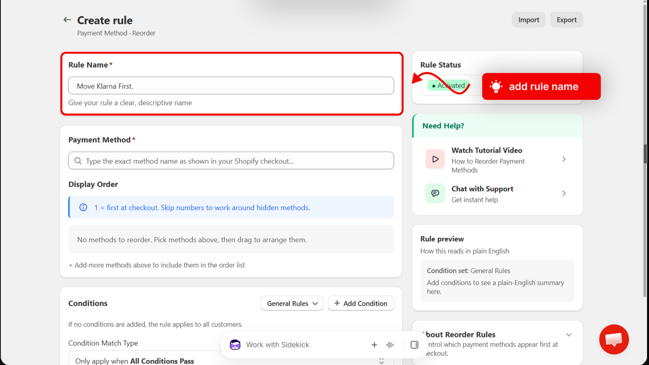Viewport: 649px width, 365px height.
Task: Click the info icon in the display order notice
Action: click(84, 207)
